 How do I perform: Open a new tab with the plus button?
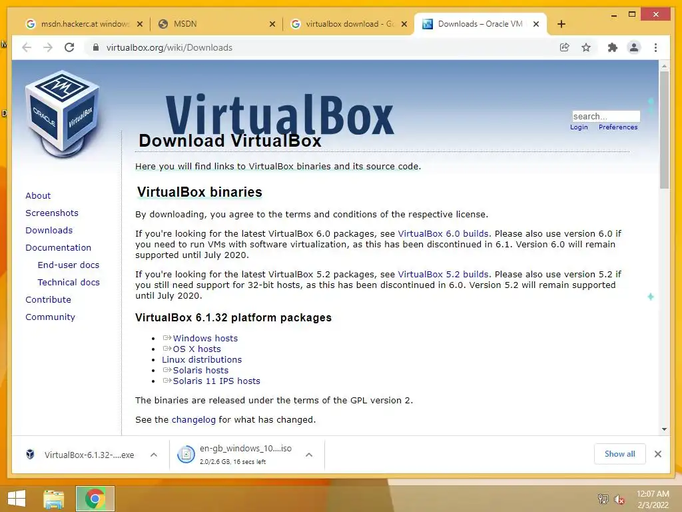point(561,24)
